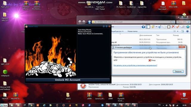Screen dimensions: 191x107
Task: Open the change view dropdown arrow
Action: pos(178,31)
